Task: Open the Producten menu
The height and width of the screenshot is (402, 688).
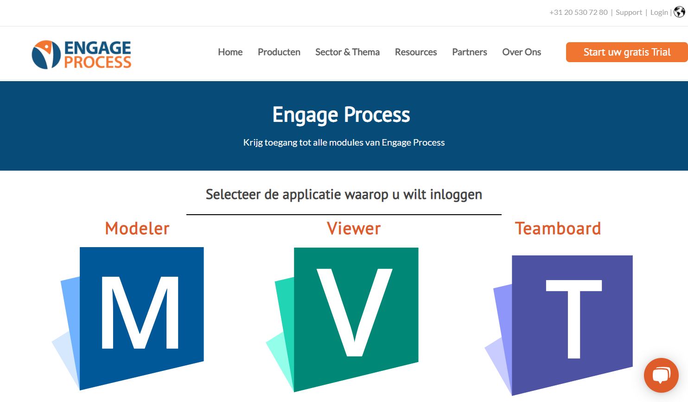Action: pyautogui.click(x=279, y=52)
